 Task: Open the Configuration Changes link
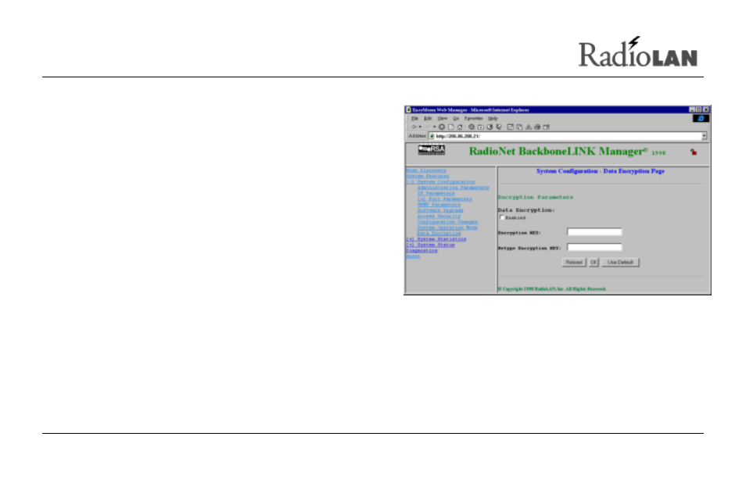click(448, 222)
